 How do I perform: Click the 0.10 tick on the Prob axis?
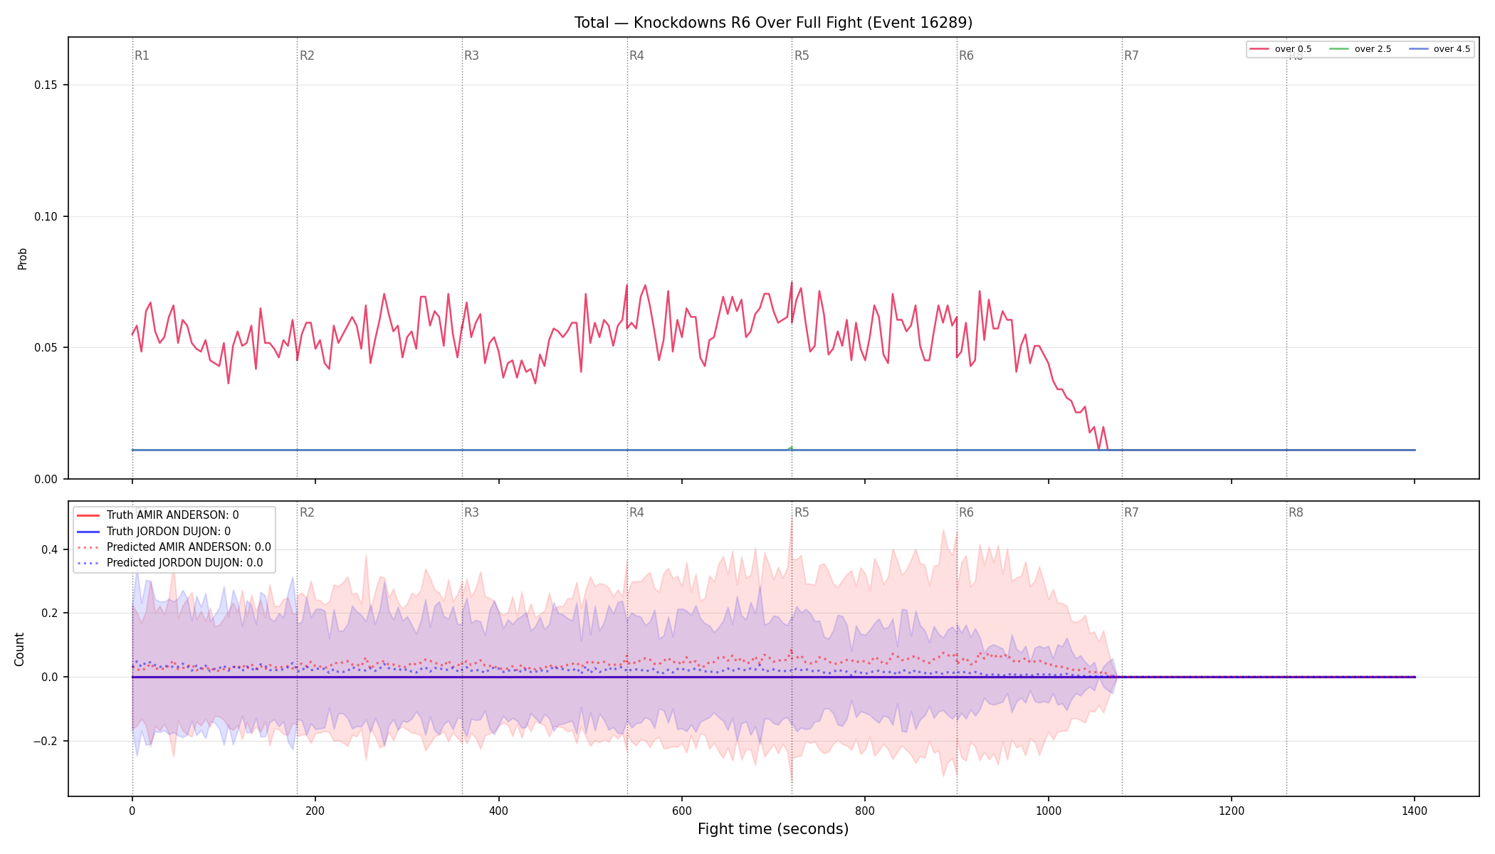coord(46,216)
